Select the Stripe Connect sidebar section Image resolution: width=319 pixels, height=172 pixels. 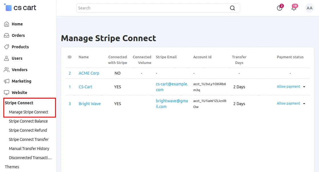(19, 103)
